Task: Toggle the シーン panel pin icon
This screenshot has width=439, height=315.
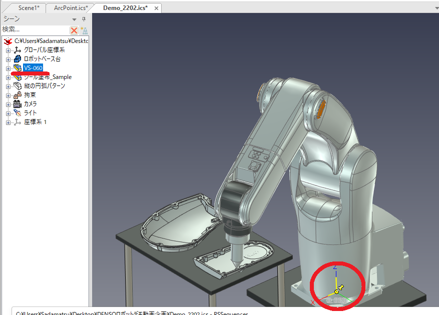Action: pos(84,19)
